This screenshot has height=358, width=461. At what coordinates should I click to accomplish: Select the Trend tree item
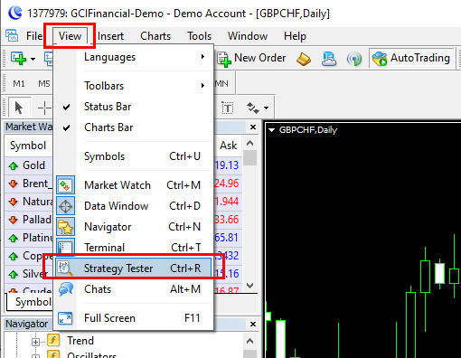(80, 341)
